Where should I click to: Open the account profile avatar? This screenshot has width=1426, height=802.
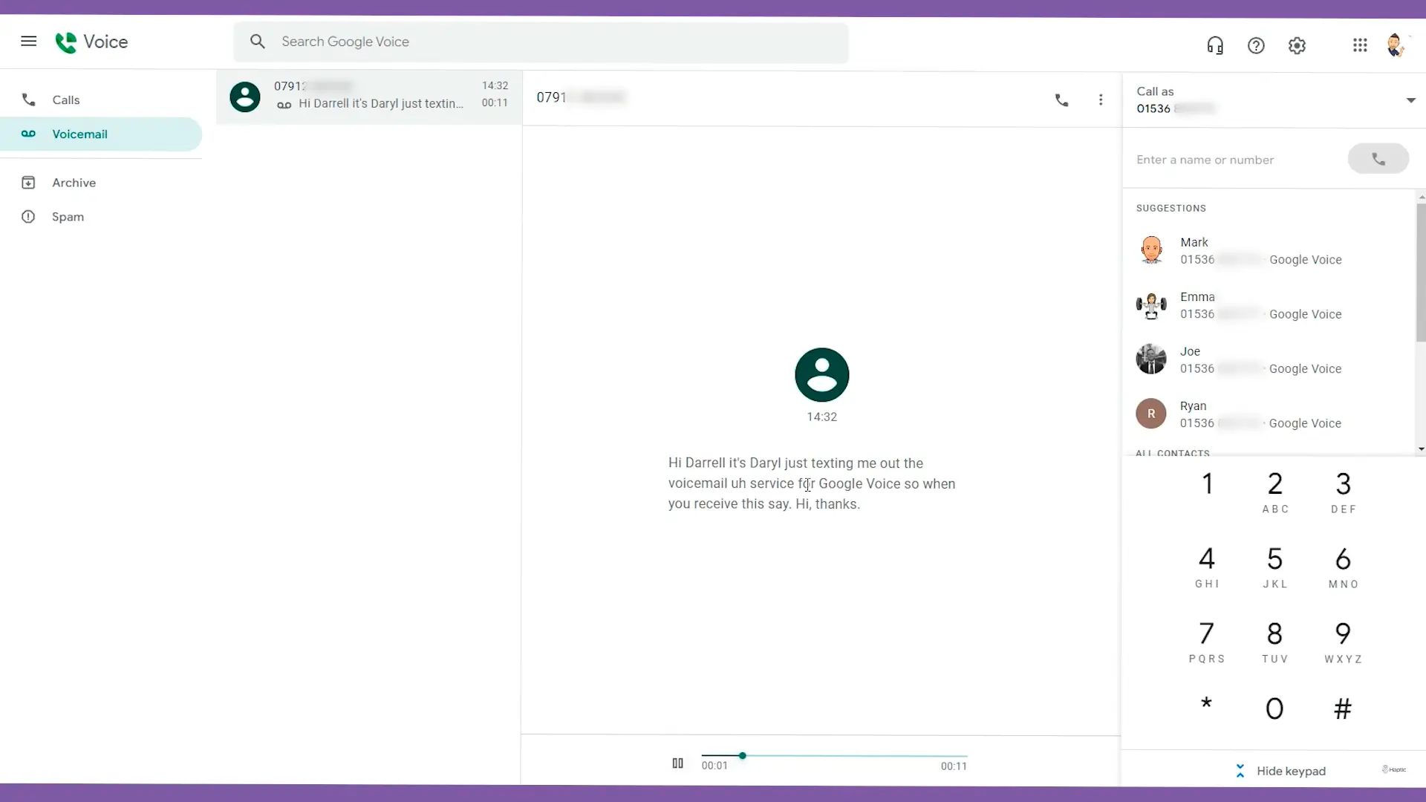click(1396, 45)
